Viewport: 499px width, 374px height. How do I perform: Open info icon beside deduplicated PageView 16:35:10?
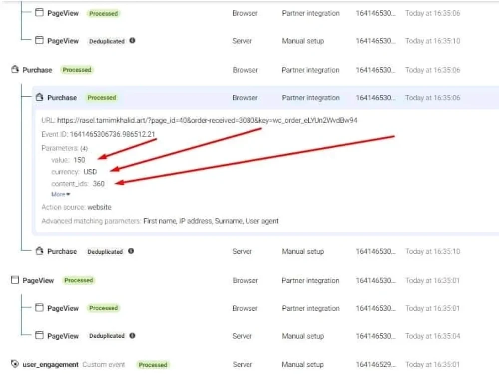[132, 41]
